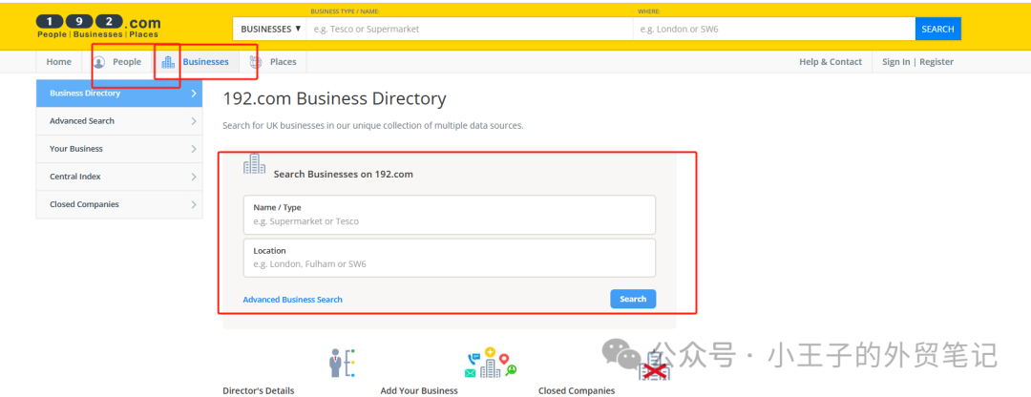Image resolution: width=1031 pixels, height=397 pixels.
Task: Click the Businesses building icon in navigation
Action: point(168,62)
